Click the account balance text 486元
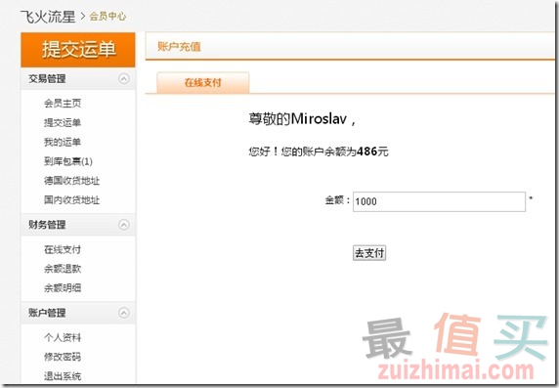The width and height of the screenshot is (559, 388). 372,151
